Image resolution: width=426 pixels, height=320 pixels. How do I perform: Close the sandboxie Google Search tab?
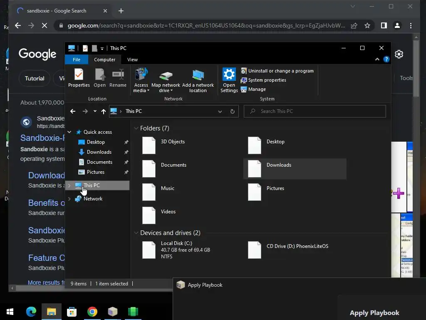[x=105, y=11]
